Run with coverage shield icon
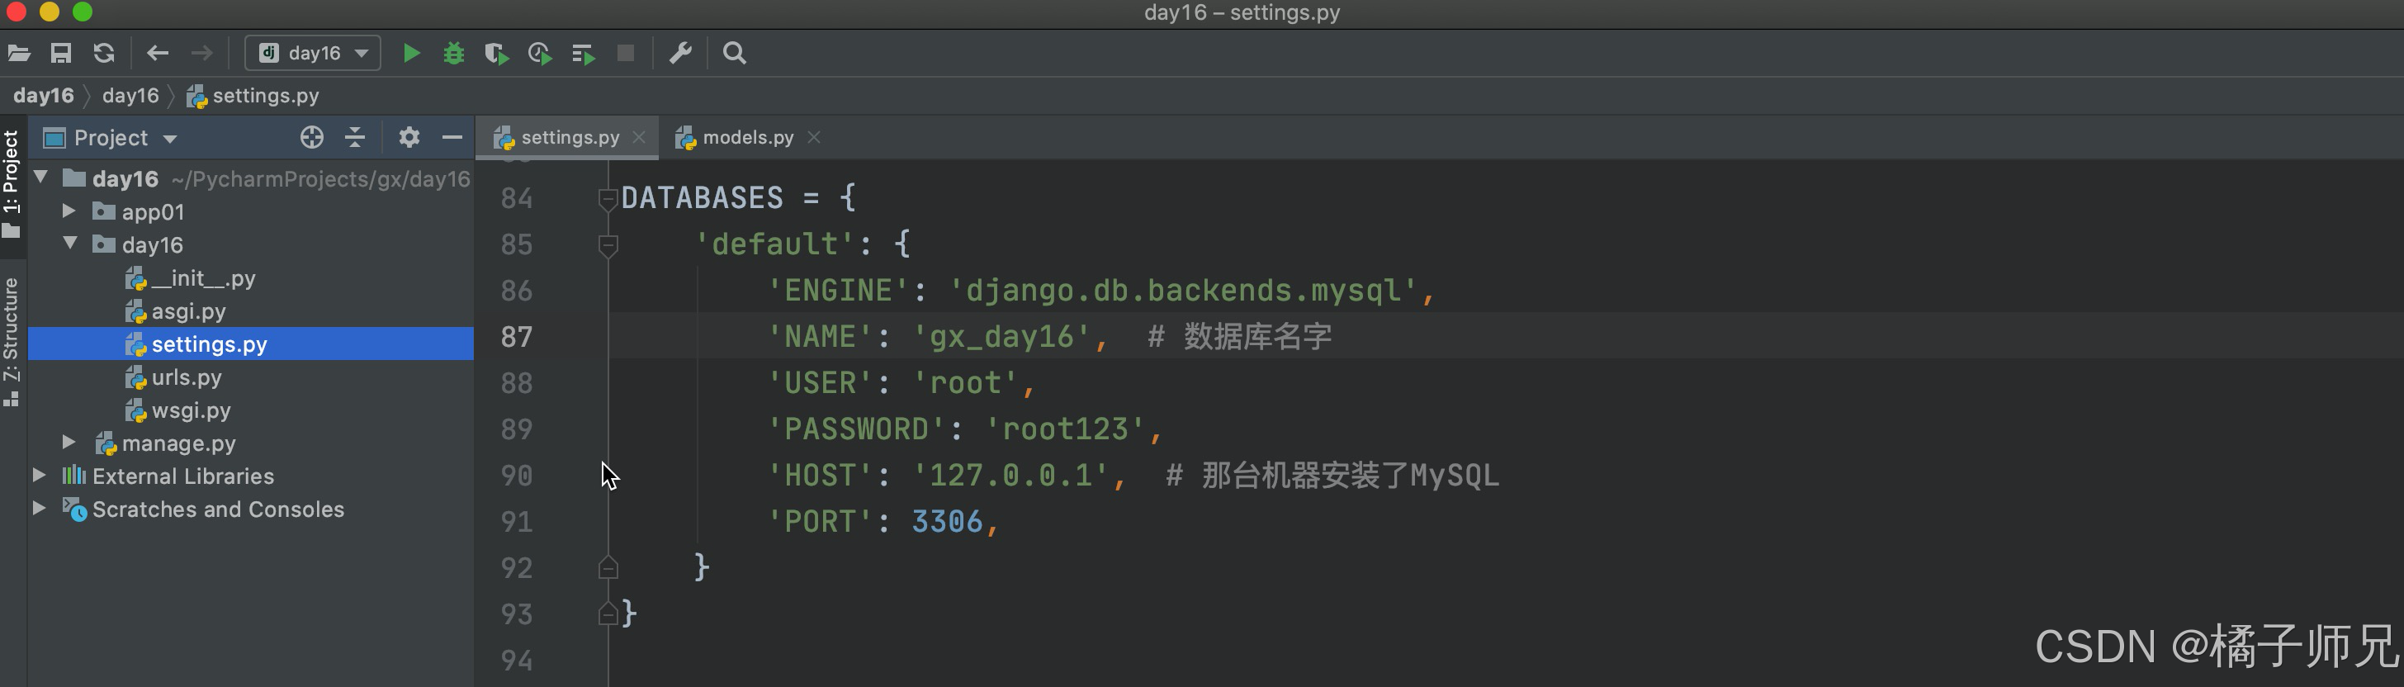 point(496,54)
